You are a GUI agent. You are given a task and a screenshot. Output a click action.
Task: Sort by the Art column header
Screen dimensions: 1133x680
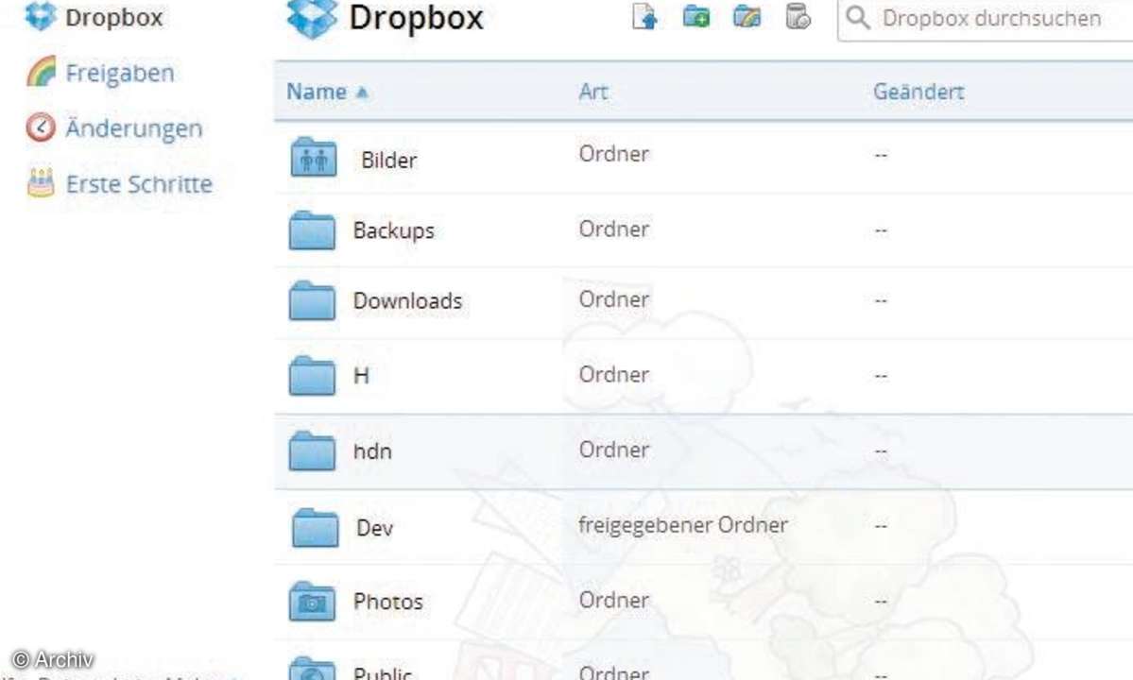593,92
